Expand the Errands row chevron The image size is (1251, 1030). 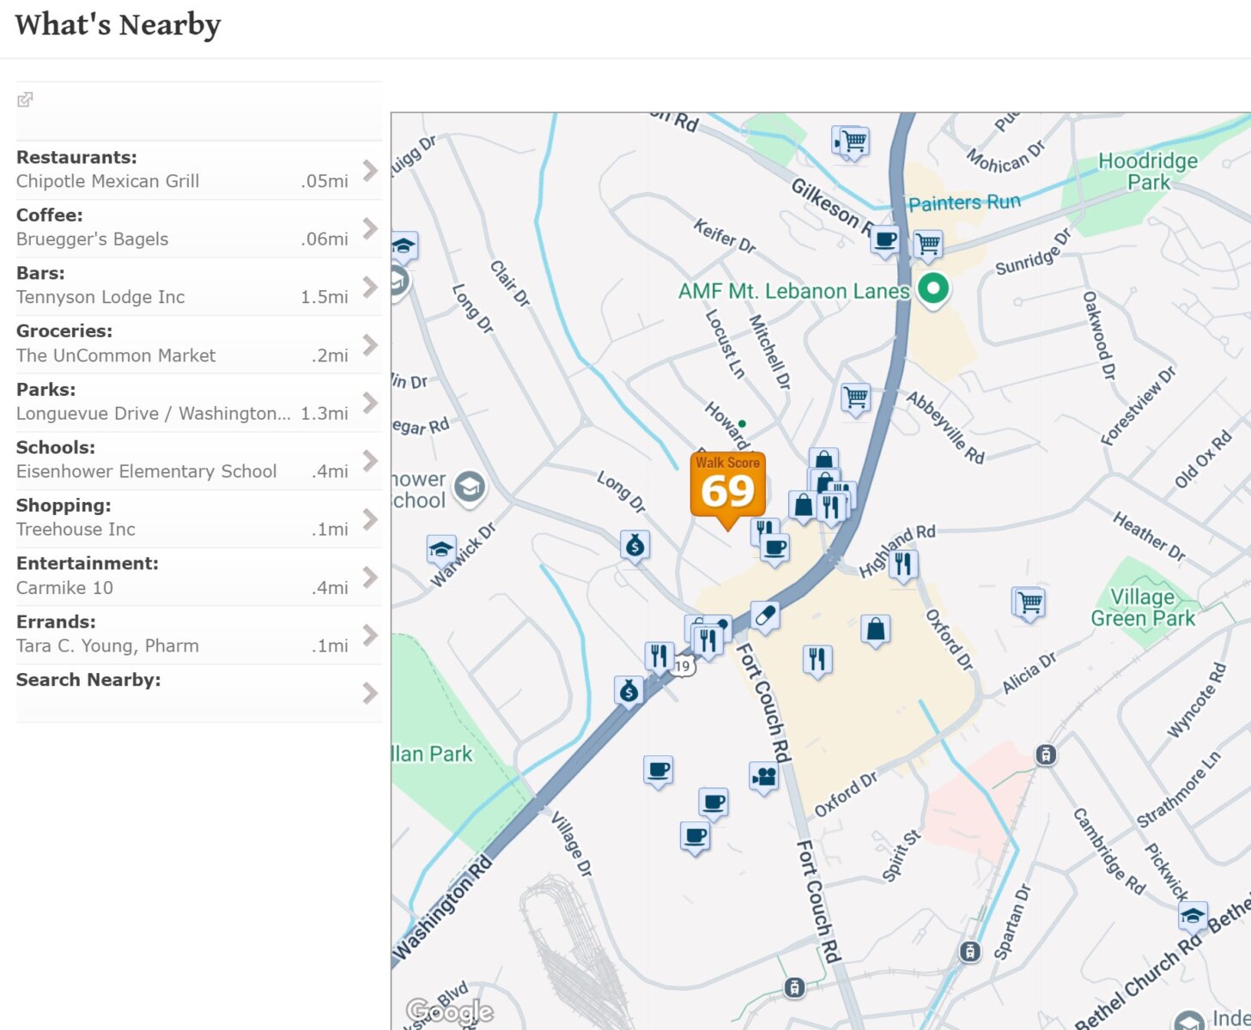coord(370,635)
